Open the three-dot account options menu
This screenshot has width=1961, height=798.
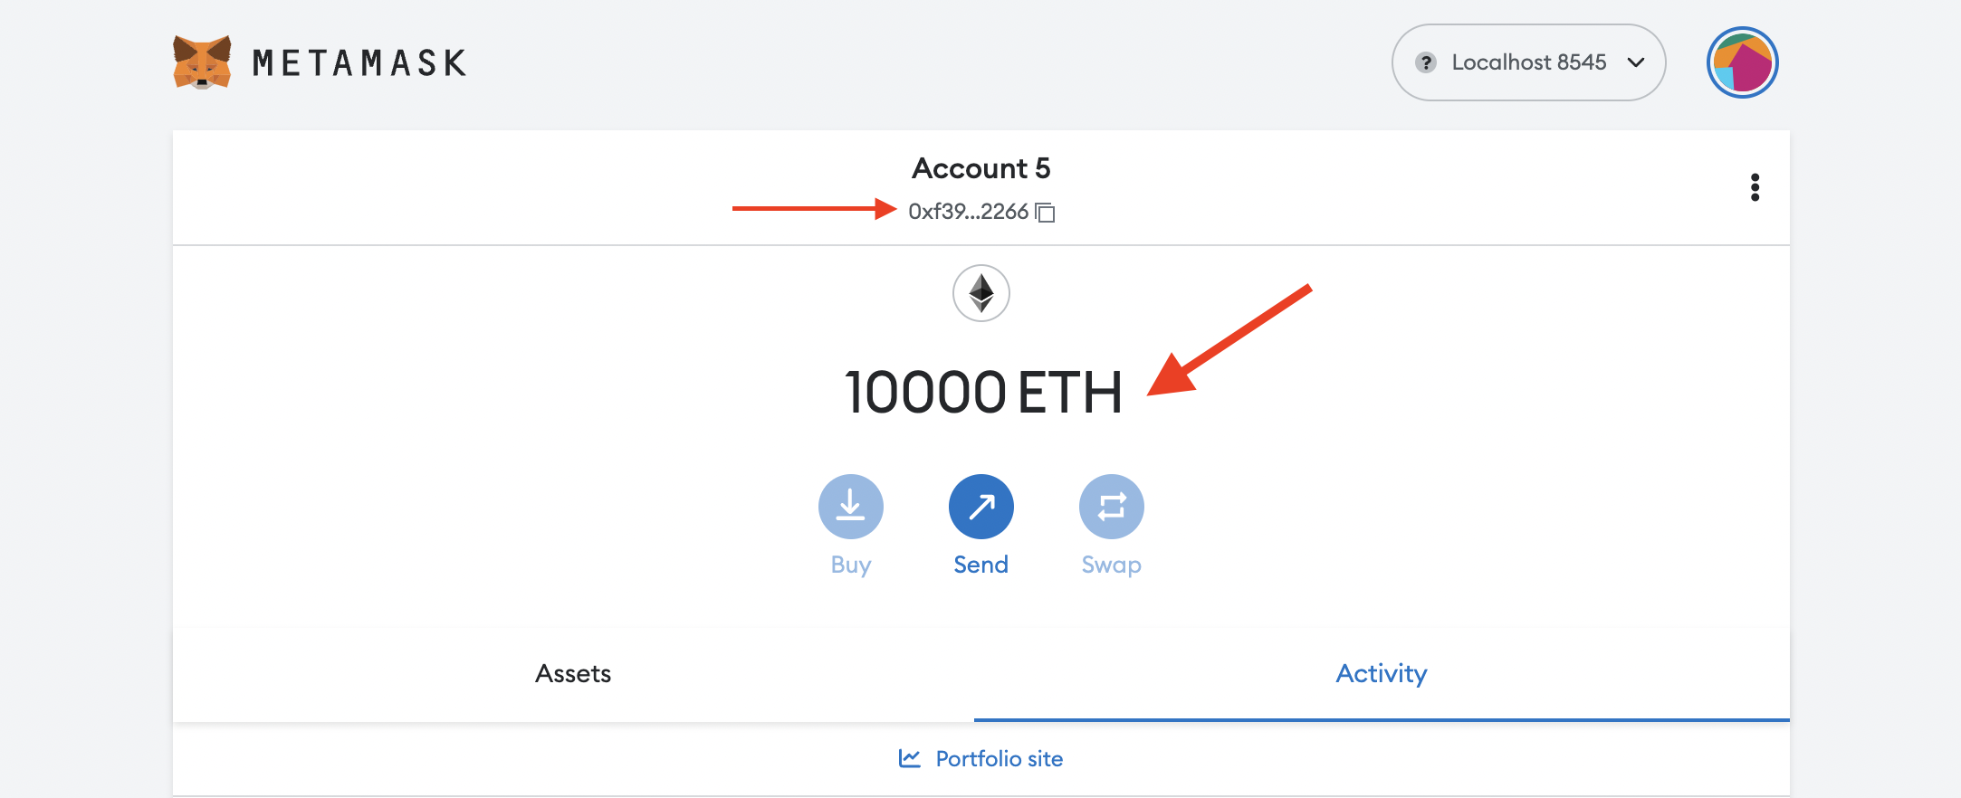(x=1755, y=187)
